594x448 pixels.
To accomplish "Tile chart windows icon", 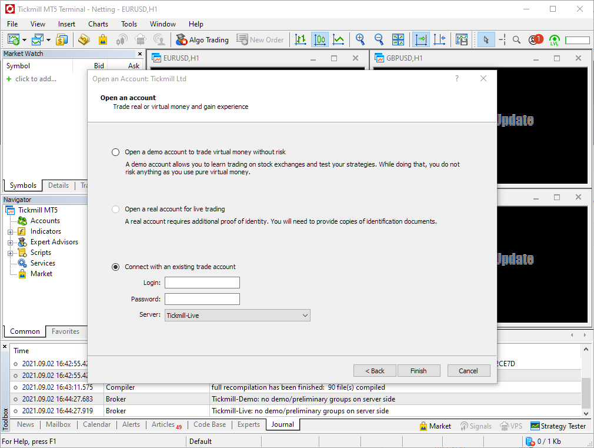I will (x=398, y=39).
